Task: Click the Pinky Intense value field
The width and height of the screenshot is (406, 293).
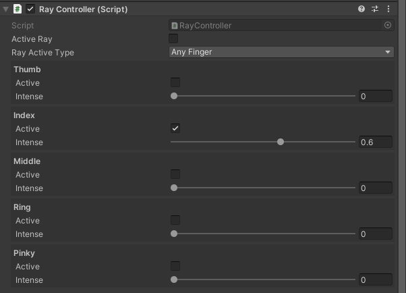Action: pos(375,279)
